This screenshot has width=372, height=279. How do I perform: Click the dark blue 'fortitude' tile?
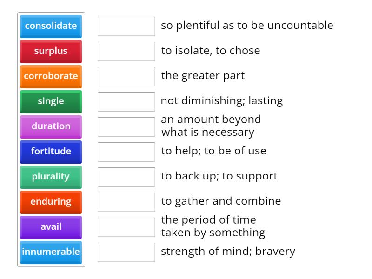[51, 152]
